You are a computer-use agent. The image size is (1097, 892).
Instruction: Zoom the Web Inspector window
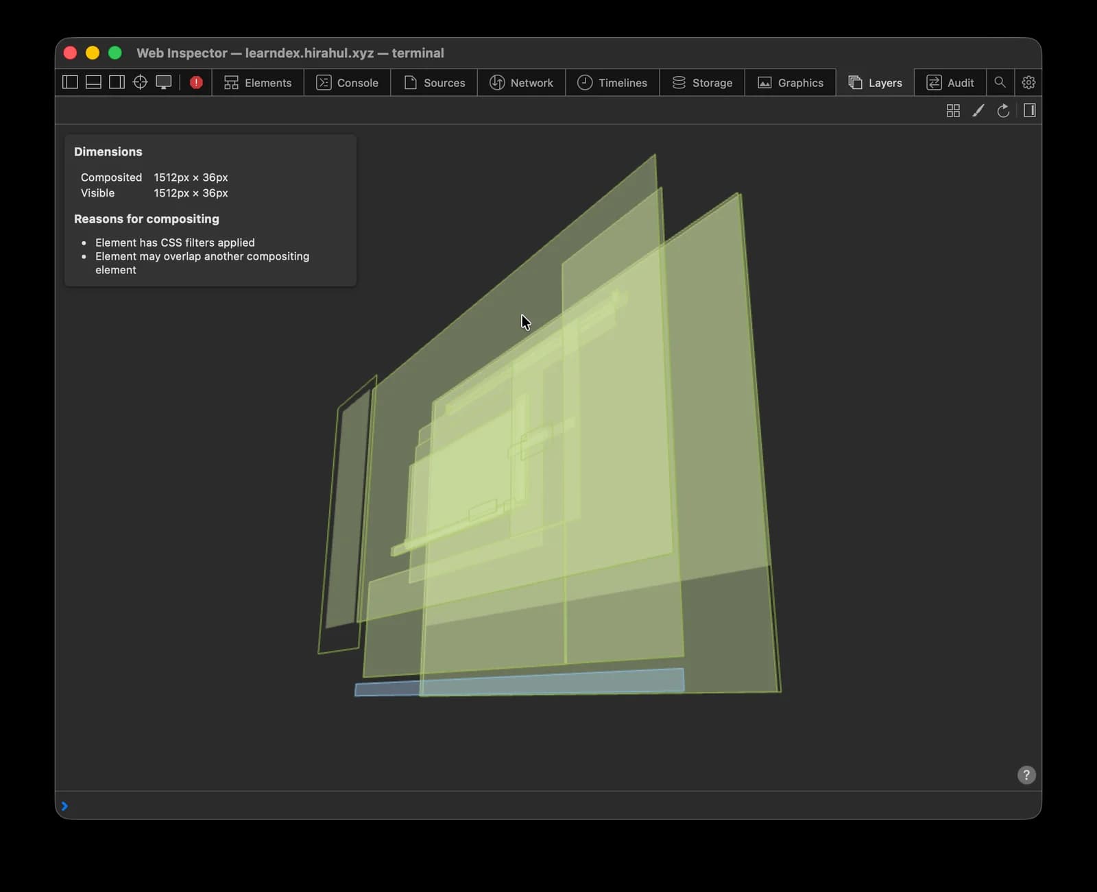[115, 53]
